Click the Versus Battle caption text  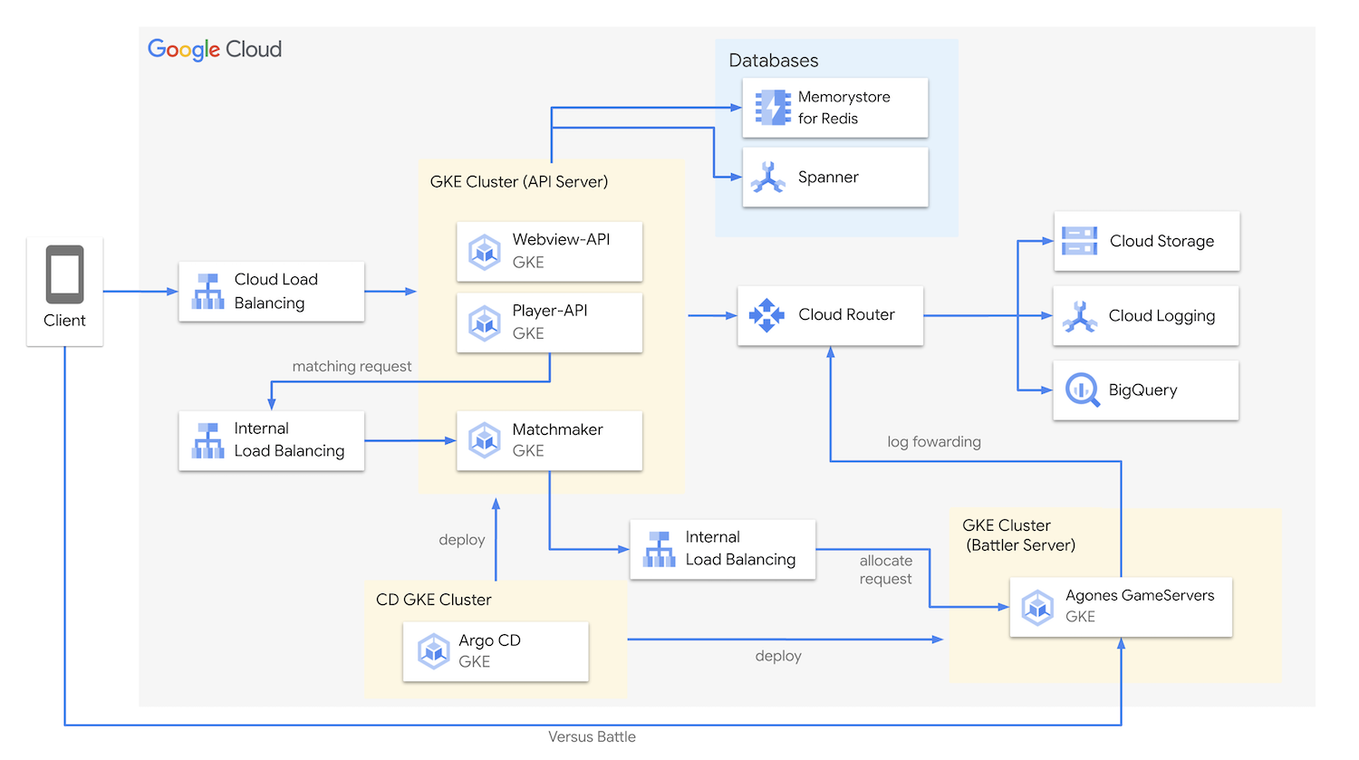[592, 736]
